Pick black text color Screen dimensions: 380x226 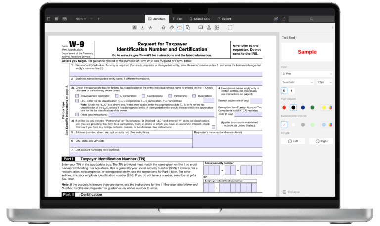293,107
